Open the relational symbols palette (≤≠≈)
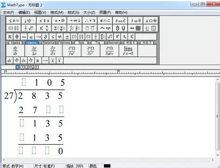 [13, 20]
